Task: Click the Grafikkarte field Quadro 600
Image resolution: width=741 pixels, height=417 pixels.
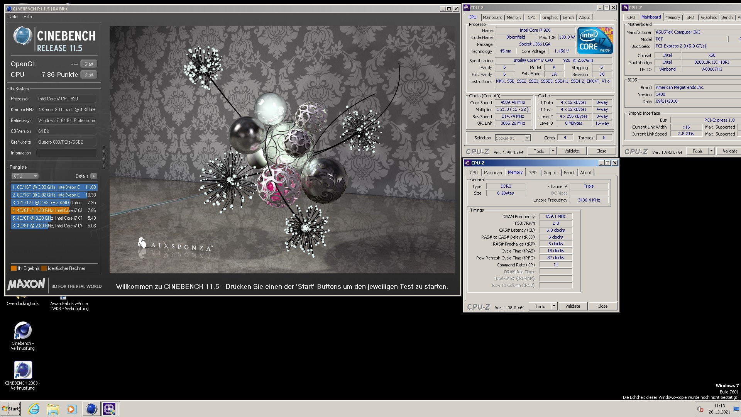Action: 66,142
